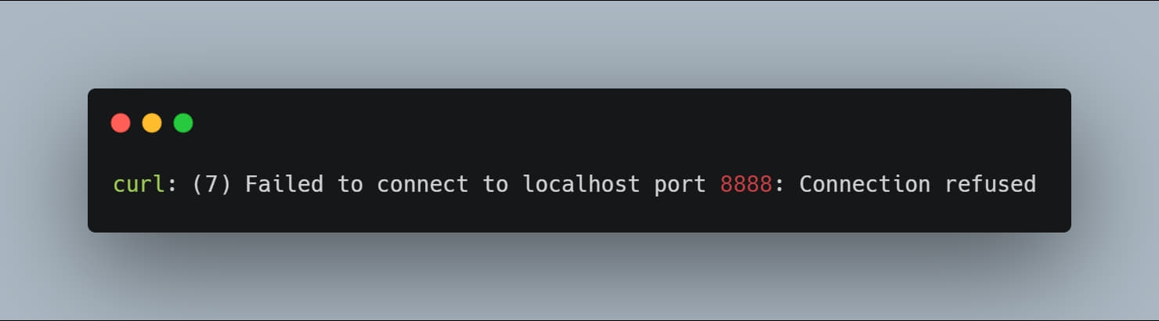Click the empty space right of 'refused'
The width and height of the screenshot is (1159, 321).
pyautogui.click(x=1053, y=184)
